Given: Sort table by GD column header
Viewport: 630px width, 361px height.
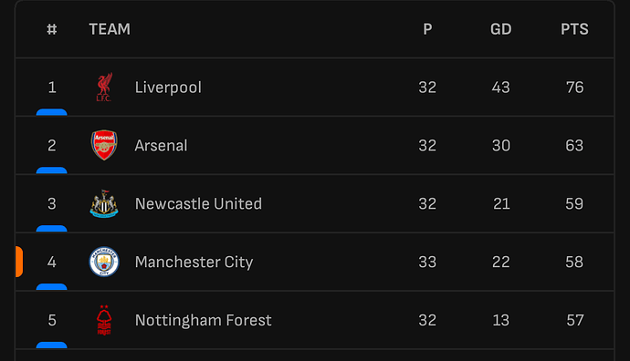Looking at the screenshot, I should tap(501, 29).
